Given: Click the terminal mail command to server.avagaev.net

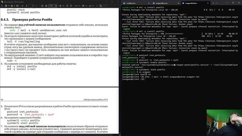Looking at the screenshot, I should [172, 77].
